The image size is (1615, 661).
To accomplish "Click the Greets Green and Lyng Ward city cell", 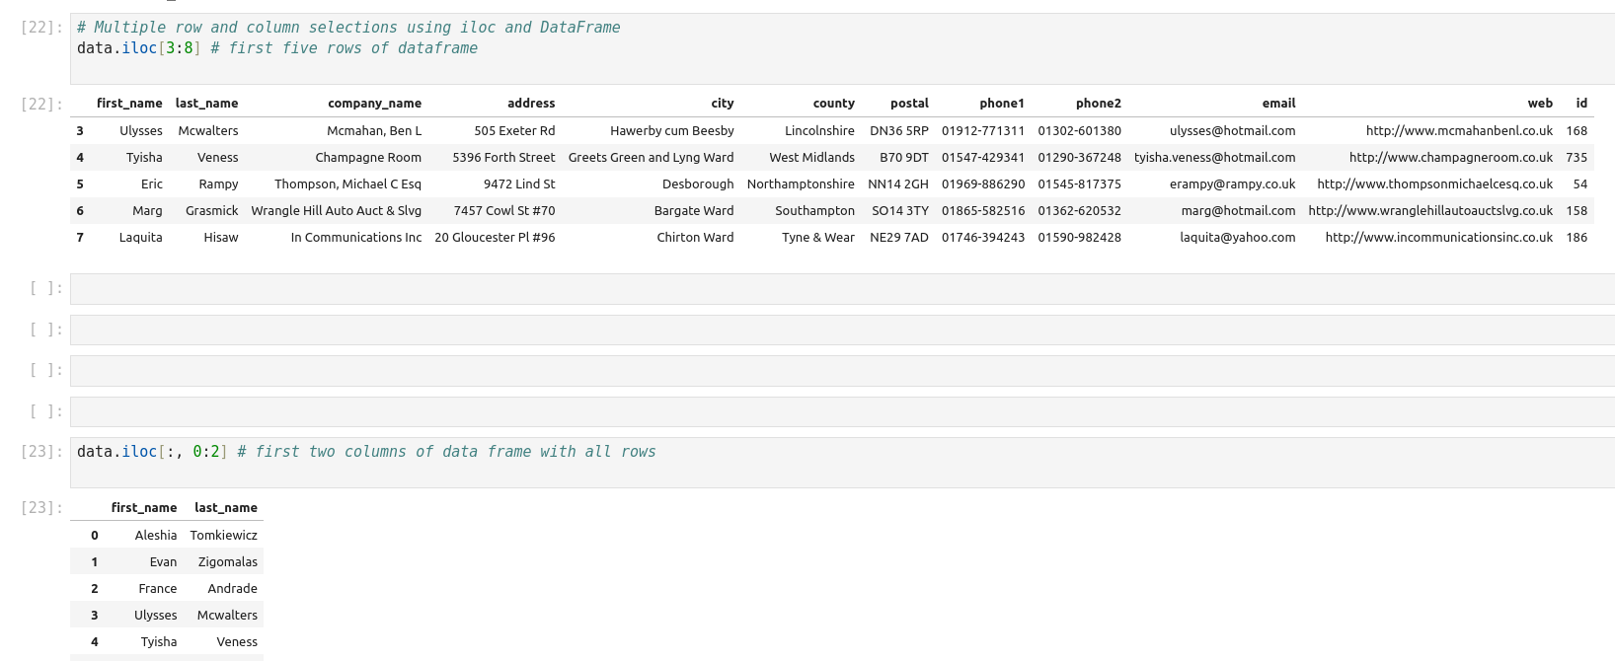I will coord(651,158).
